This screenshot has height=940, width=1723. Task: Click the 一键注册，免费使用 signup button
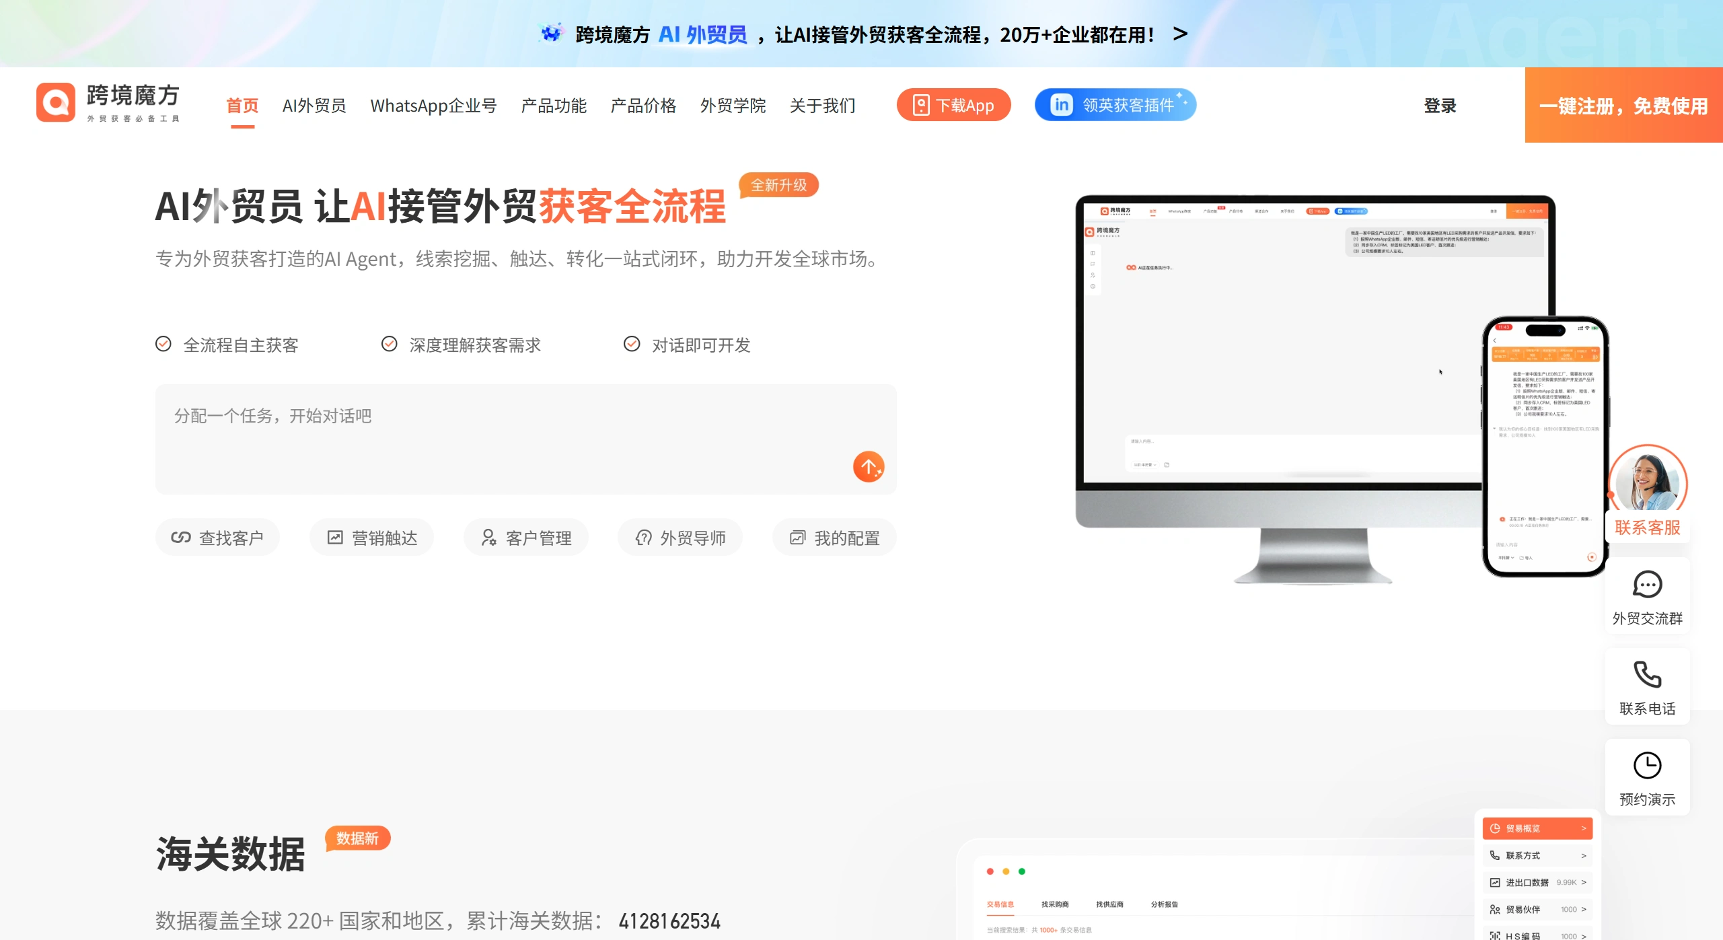pyautogui.click(x=1623, y=106)
